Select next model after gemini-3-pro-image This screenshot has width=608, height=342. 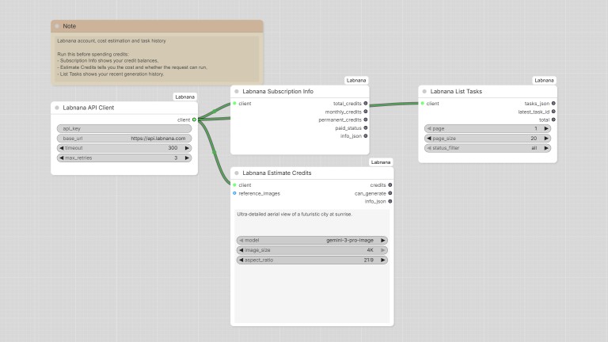click(383, 241)
